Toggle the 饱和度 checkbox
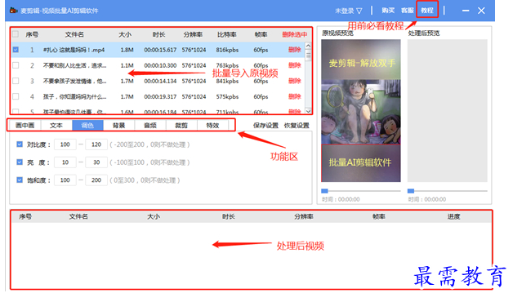This screenshot has height=302, width=513. [x=20, y=180]
